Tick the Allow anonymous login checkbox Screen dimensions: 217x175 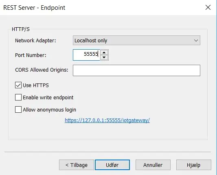click(18, 109)
